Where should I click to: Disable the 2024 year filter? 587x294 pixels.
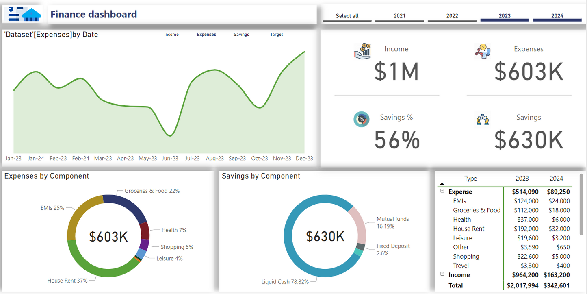[557, 16]
